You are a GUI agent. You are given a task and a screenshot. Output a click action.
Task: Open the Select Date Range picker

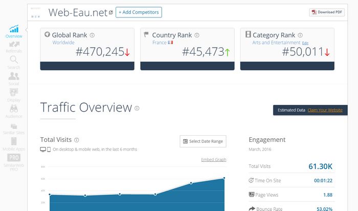[203, 141]
